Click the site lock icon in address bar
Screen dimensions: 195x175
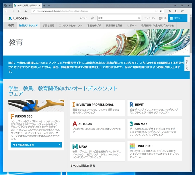coord(34,11)
